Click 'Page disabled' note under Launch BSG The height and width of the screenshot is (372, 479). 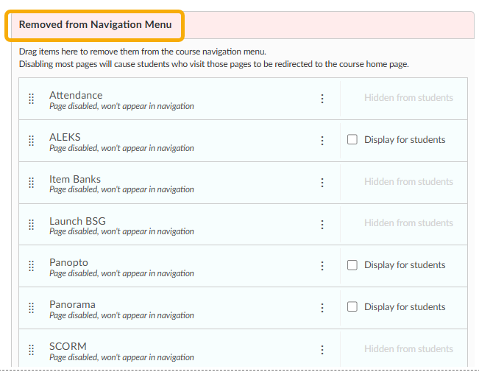coord(121,231)
